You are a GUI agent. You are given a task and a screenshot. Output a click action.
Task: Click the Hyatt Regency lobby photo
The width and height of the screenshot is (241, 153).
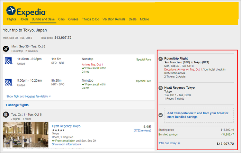(26, 135)
